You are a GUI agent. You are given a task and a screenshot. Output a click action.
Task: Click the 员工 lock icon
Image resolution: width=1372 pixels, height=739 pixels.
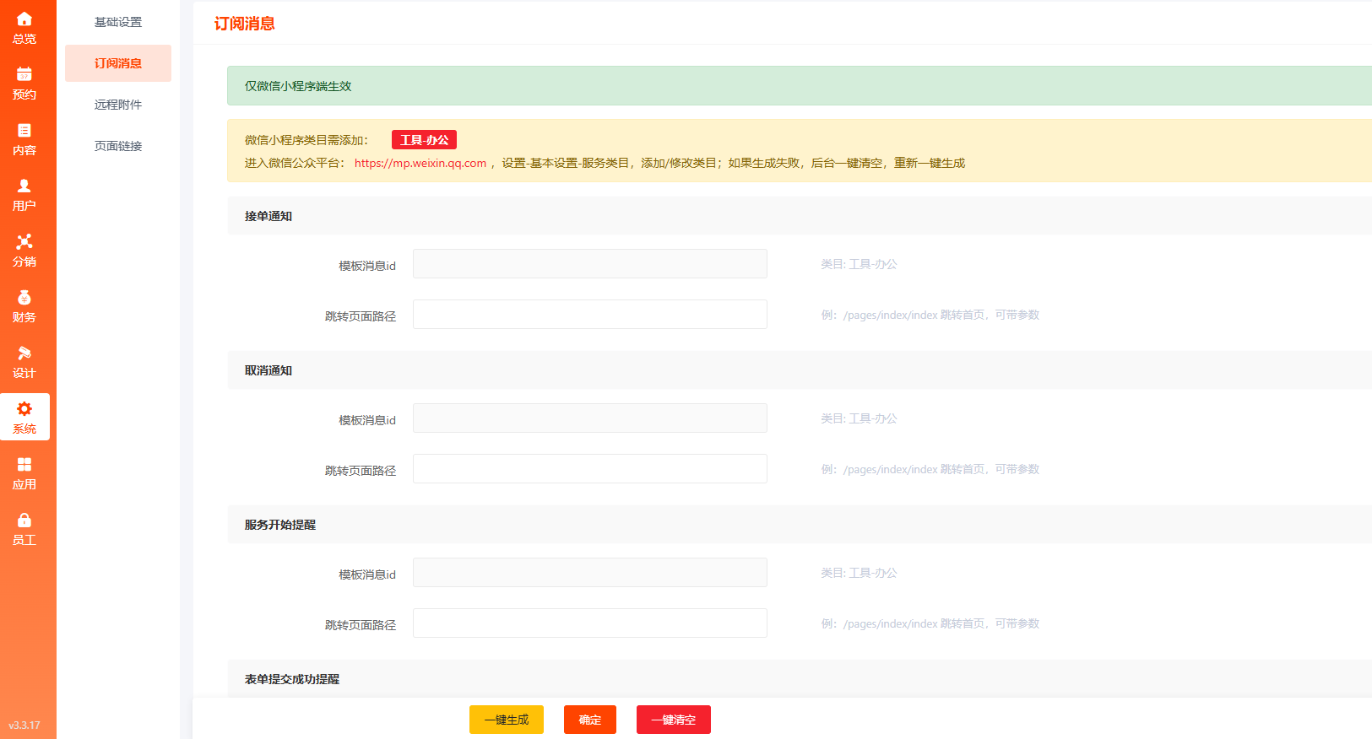tap(24, 521)
